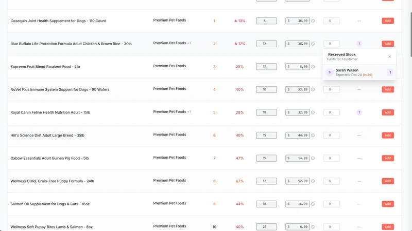Close the Reserved Stock popup

[390, 56]
